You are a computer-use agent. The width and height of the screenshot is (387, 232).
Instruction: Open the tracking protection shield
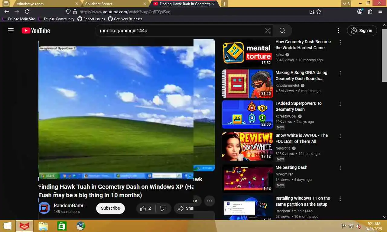[x=68, y=12]
